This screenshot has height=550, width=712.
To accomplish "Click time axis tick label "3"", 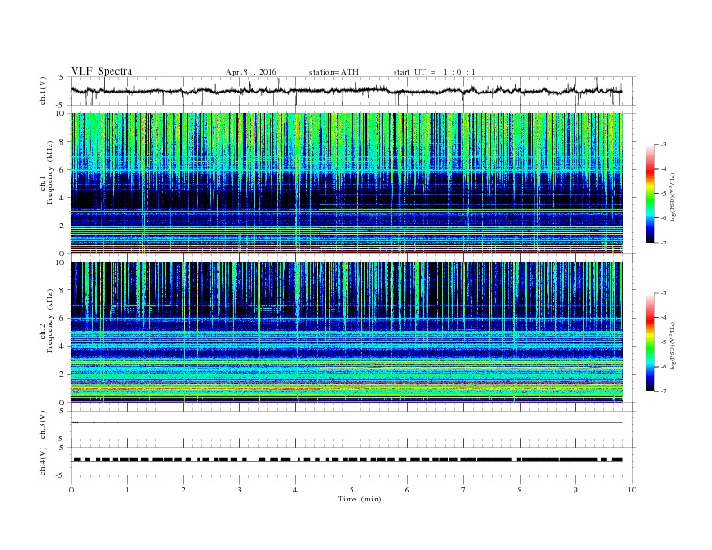I will (239, 490).
